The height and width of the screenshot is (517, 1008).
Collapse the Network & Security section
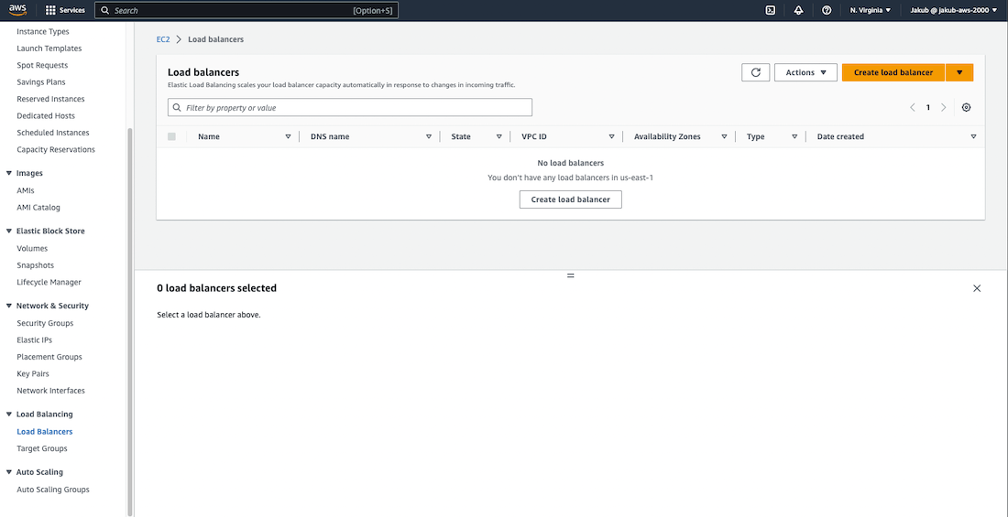pyautogui.click(x=9, y=306)
